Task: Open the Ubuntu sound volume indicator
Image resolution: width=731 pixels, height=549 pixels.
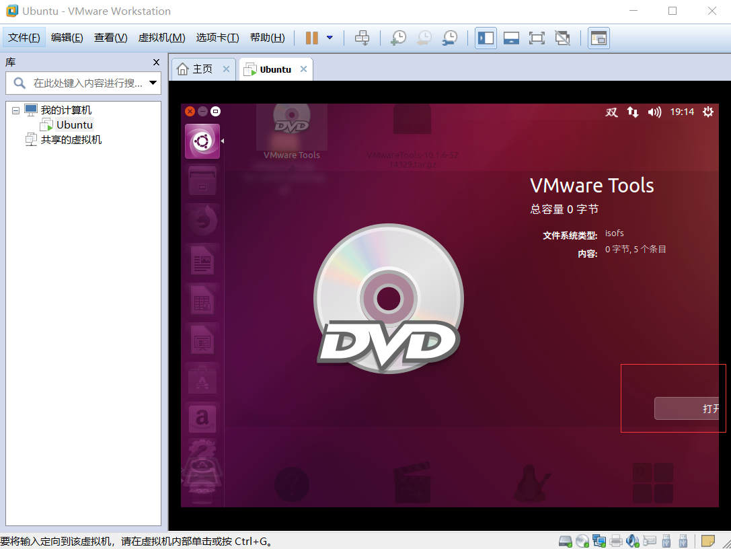Action: pyautogui.click(x=654, y=112)
